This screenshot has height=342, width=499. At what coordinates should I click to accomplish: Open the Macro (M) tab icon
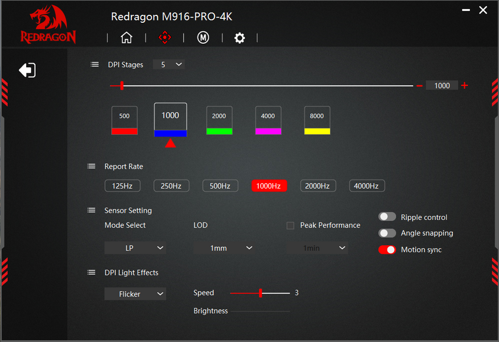(203, 38)
